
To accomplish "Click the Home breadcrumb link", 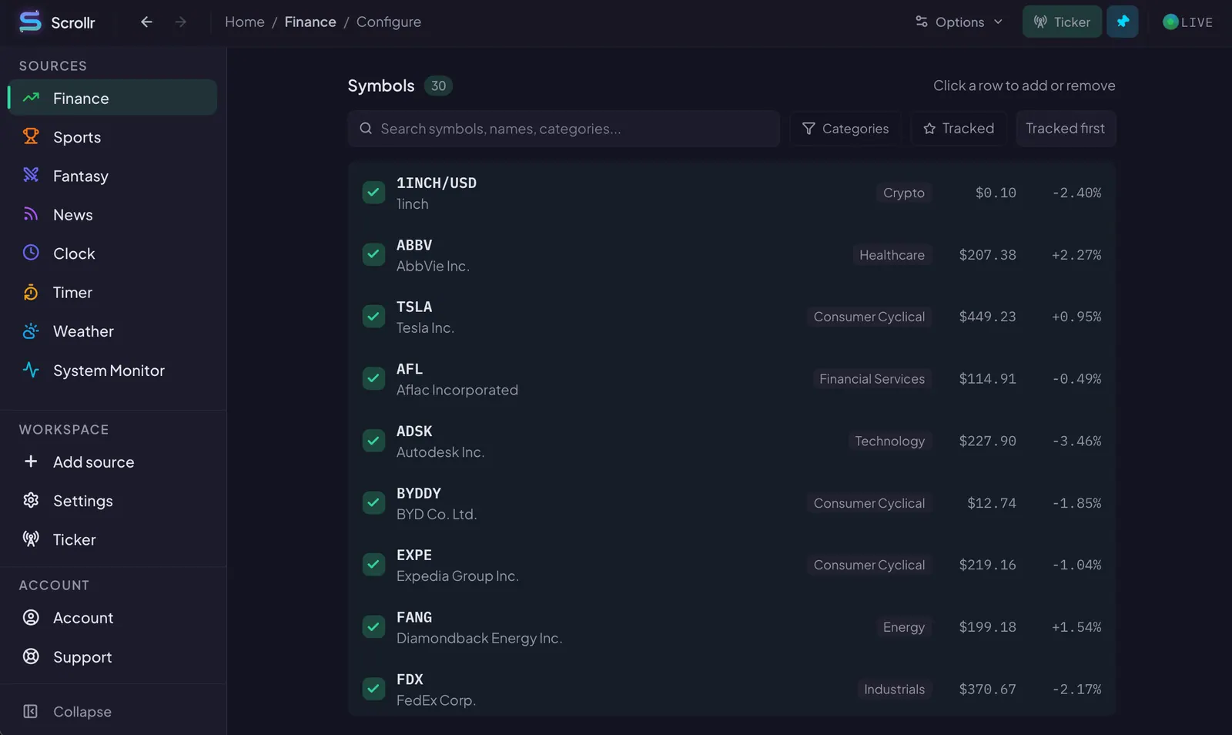I will click(x=244, y=22).
